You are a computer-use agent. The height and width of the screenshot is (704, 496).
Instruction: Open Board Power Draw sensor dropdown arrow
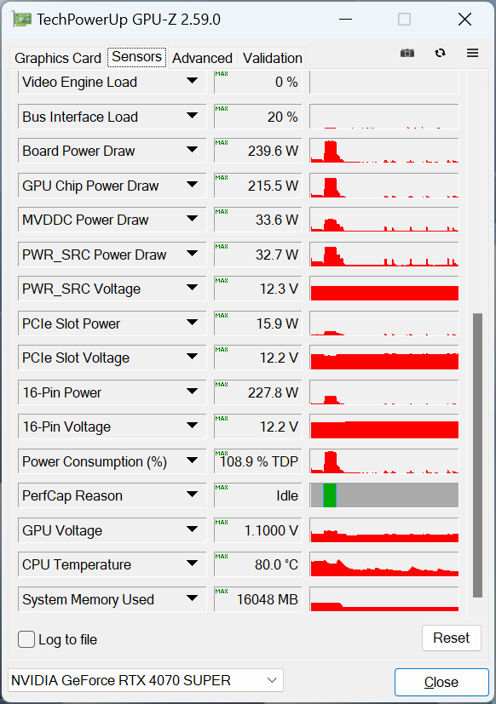point(192,150)
